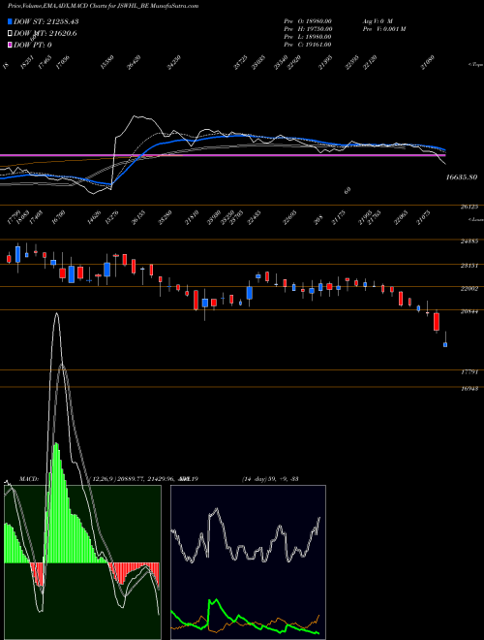This screenshot has height=640, width=484.
Task: Click the magenta horizontal line on EMA chart
Action: [x=223, y=155]
